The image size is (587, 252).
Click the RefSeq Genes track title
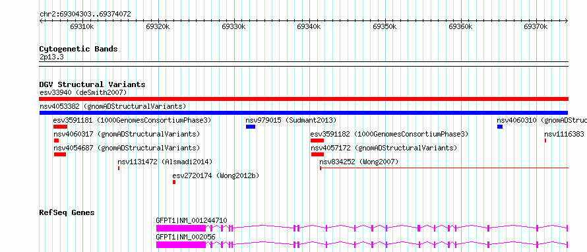pyautogui.click(x=67, y=212)
